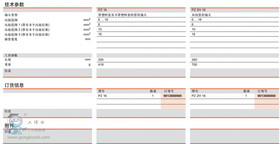
Task: Click the 双线管状端头 cell
Action: pyautogui.click(x=201, y=15)
